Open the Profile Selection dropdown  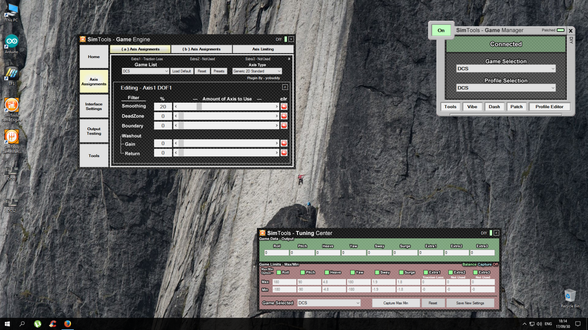click(x=506, y=88)
